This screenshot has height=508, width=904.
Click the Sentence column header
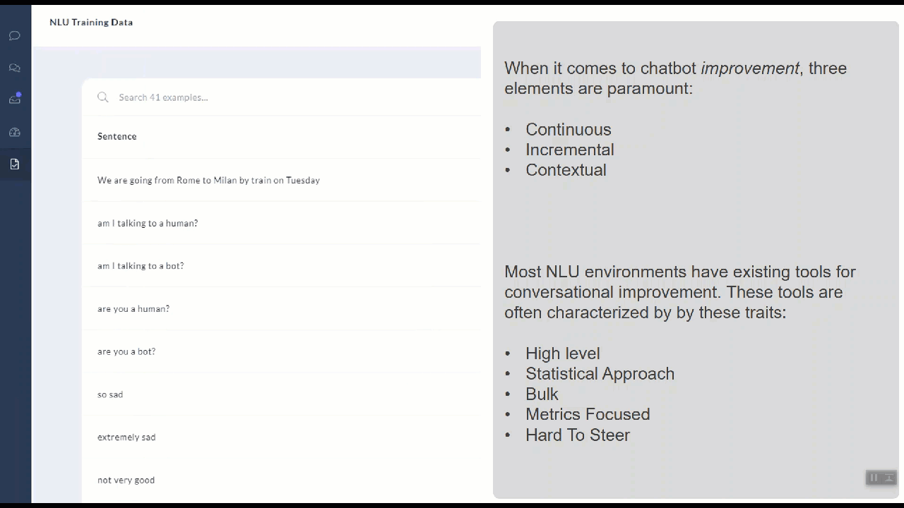pyautogui.click(x=117, y=136)
